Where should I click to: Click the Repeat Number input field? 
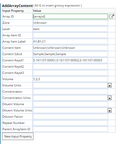70,123
